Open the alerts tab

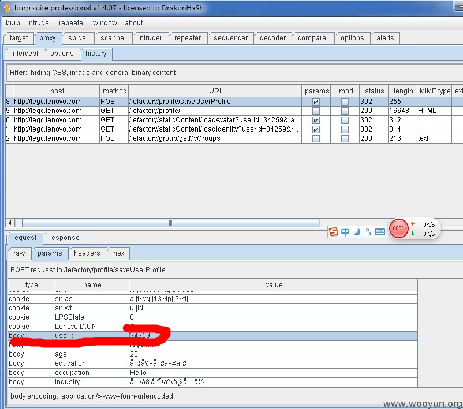[385, 38]
